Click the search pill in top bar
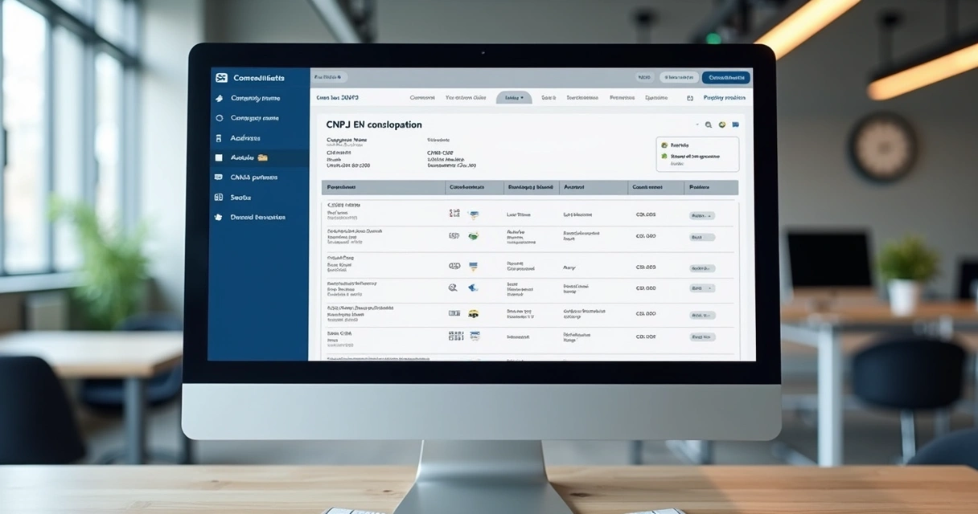Viewport: 978px width, 514px height. click(329, 78)
